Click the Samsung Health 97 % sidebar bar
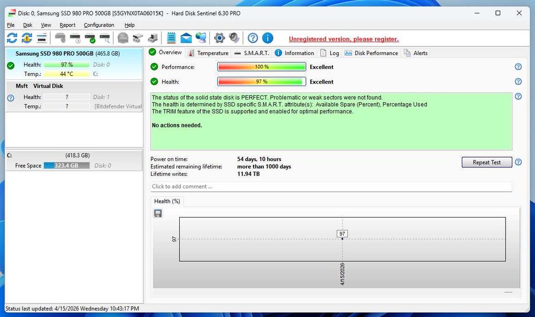535x317 pixels. click(66, 65)
